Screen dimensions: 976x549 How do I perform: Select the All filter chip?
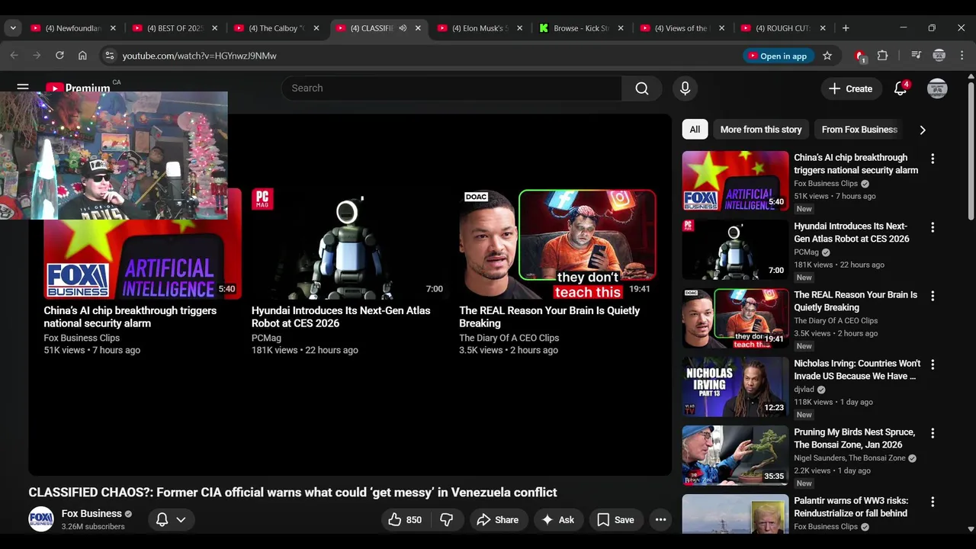tap(695, 130)
